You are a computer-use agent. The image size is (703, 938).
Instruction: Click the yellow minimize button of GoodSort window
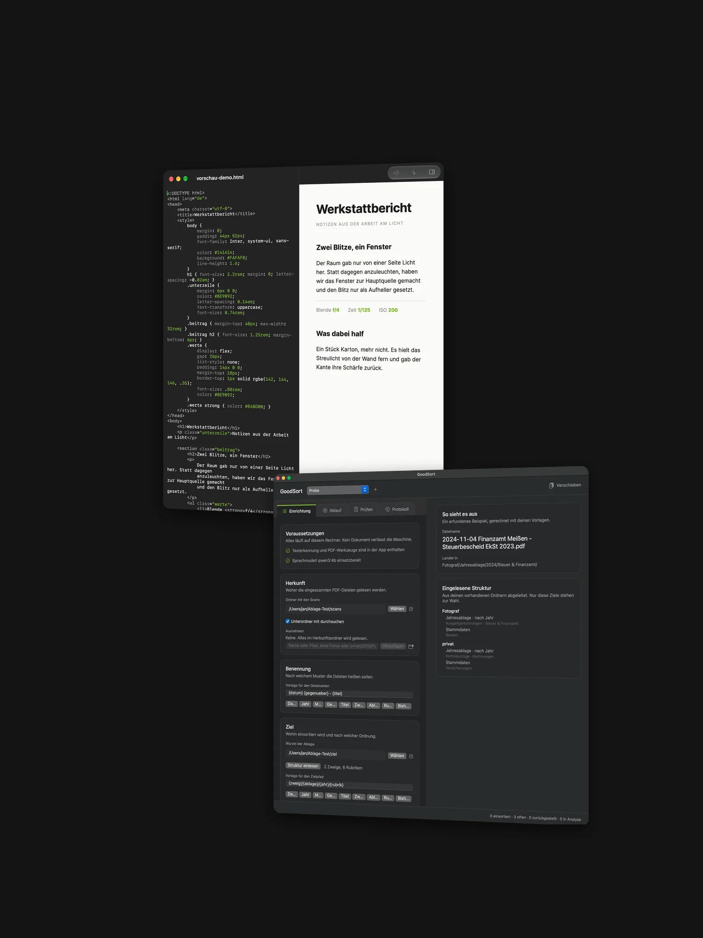[x=283, y=478]
